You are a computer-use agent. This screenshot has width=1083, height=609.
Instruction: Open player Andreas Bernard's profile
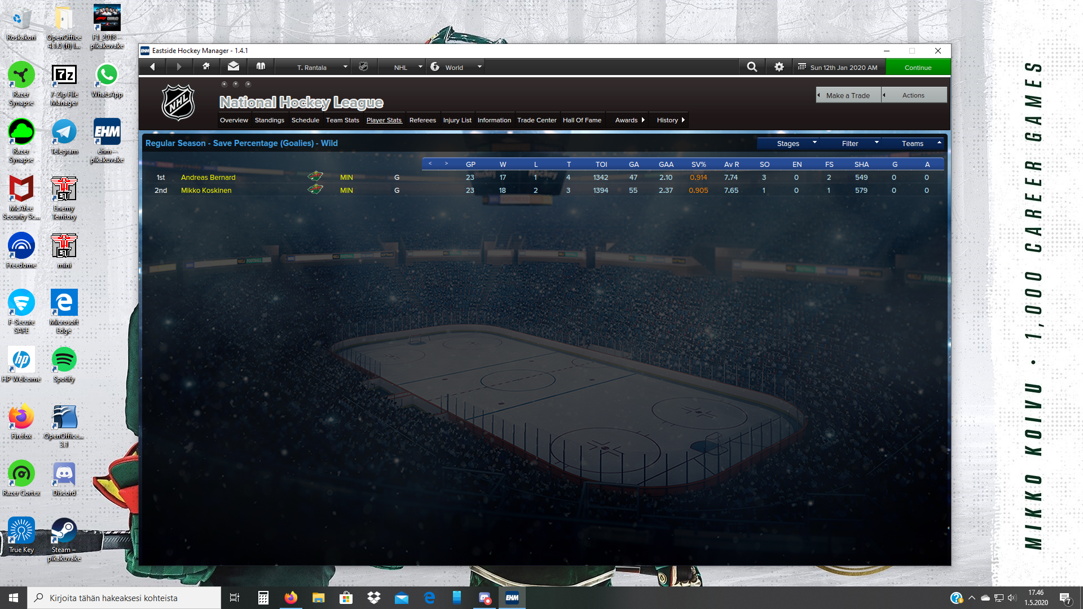(x=208, y=177)
